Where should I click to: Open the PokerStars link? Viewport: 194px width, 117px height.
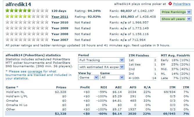coord(182,4)
